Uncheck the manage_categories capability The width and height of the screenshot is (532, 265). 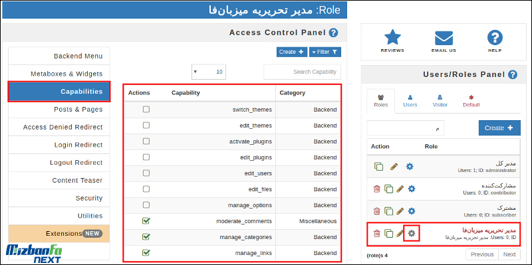[146, 237]
